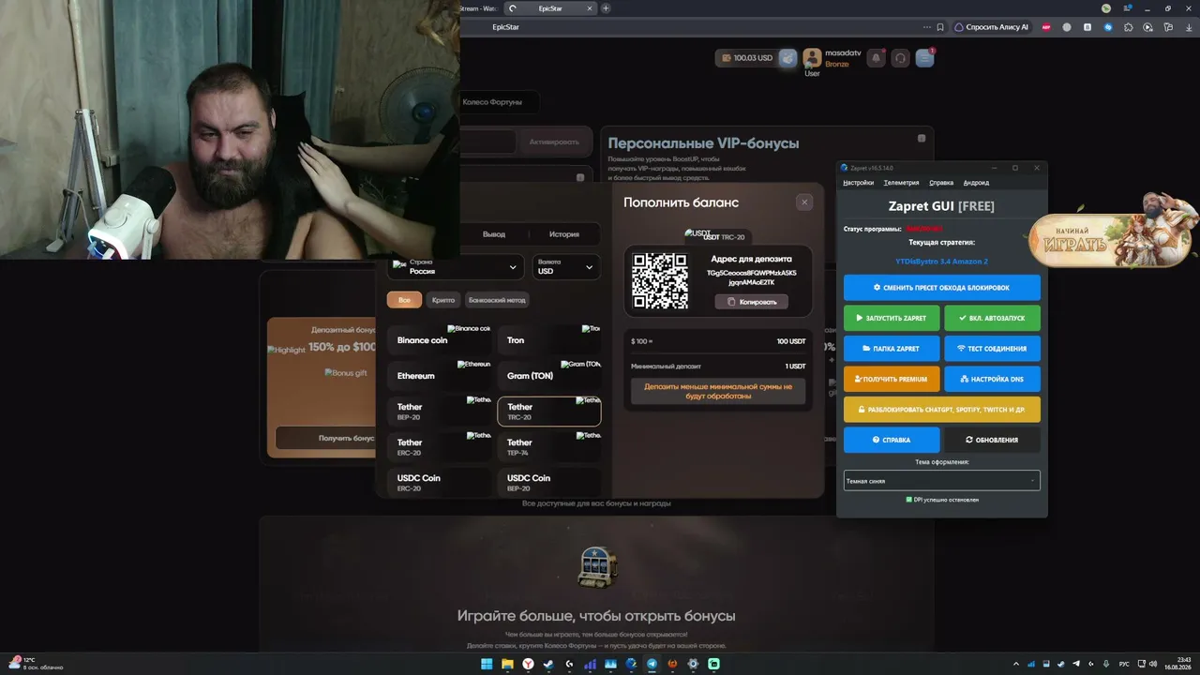This screenshot has height=675, width=1200.
Task: Click the masadatv user avatar
Action: pyautogui.click(x=812, y=58)
